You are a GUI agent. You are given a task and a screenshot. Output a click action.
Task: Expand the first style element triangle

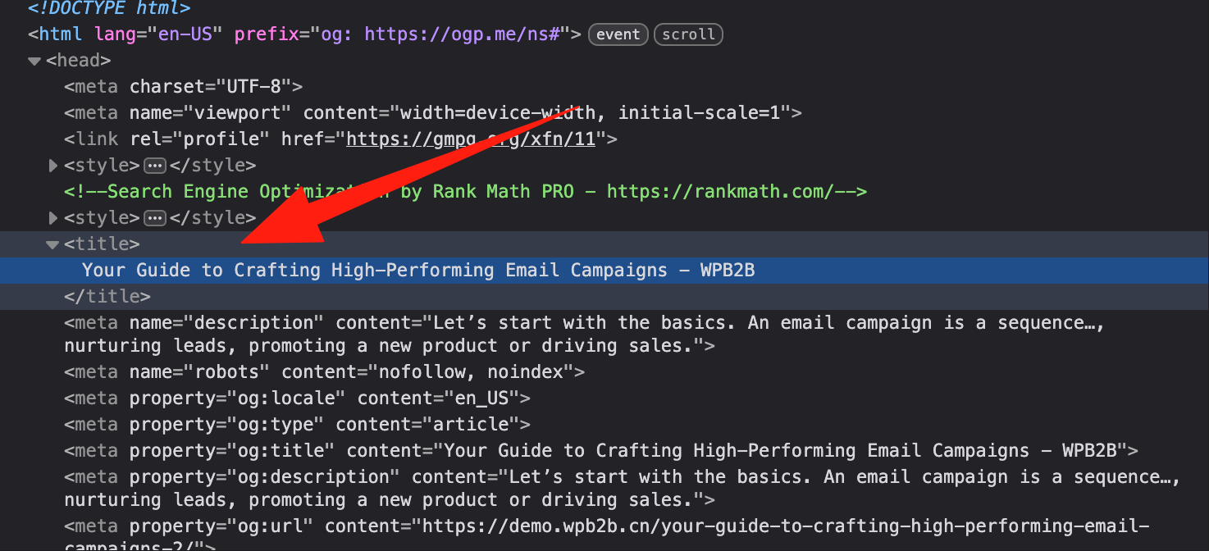point(53,166)
